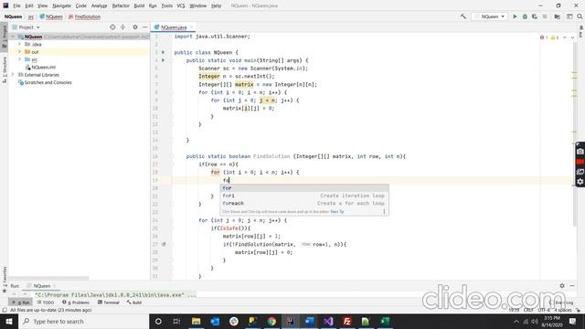Toggle the Project side tool tab
The image size is (585, 329).
coord(4,36)
